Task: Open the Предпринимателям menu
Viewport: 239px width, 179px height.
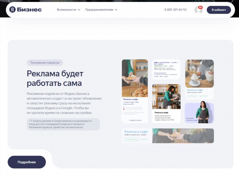Action: tap(101, 10)
